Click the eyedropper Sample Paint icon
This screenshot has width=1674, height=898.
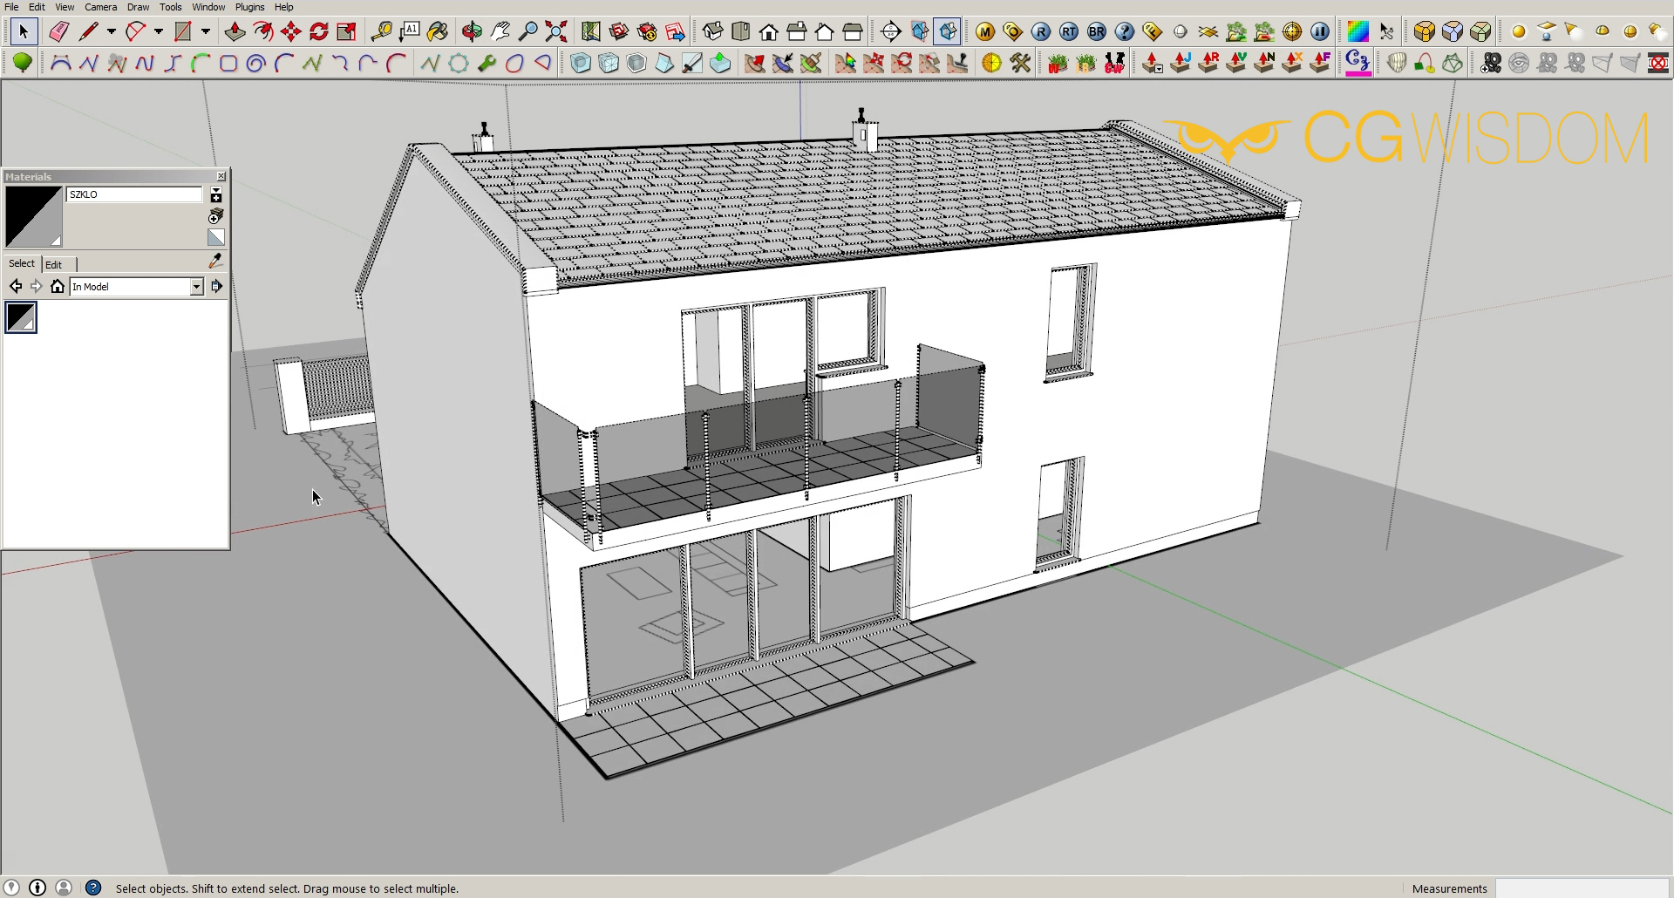215,262
